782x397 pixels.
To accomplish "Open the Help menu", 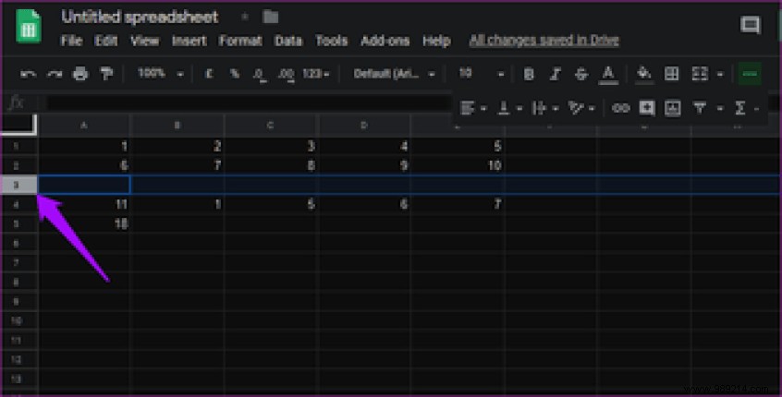I will point(436,41).
